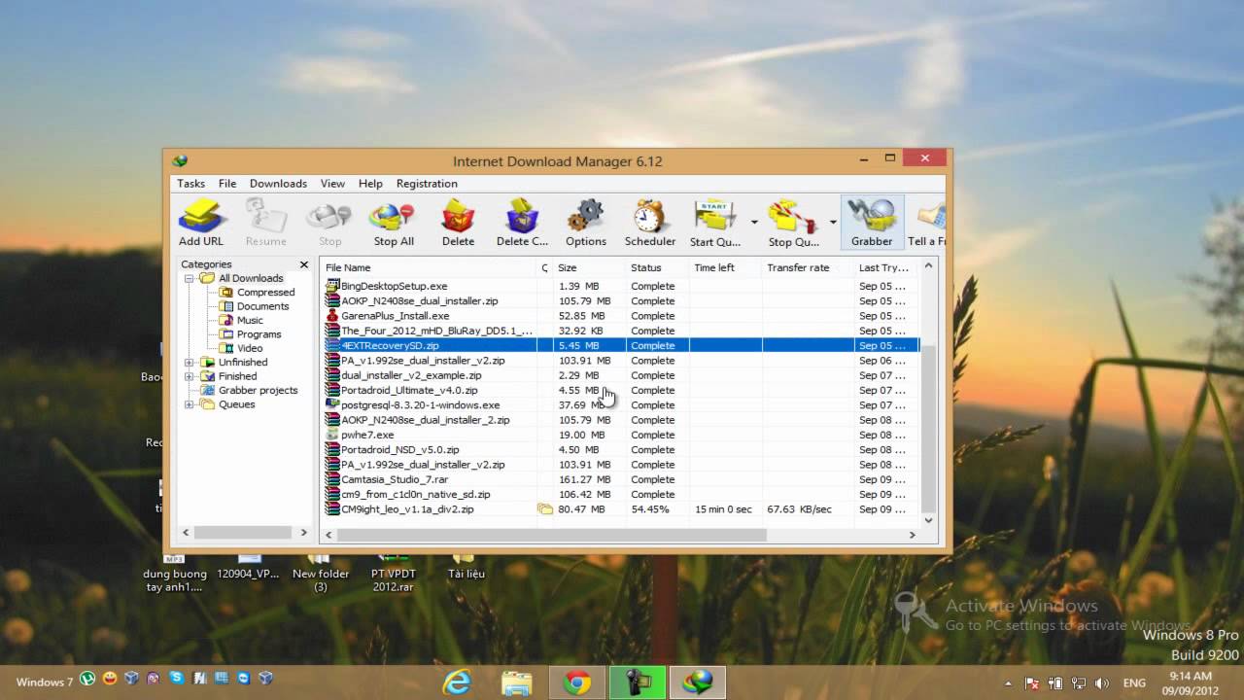Select the postgresql-8.3.20-1-windows.exe download
Screen dimensions: 1244x700
(621, 405)
